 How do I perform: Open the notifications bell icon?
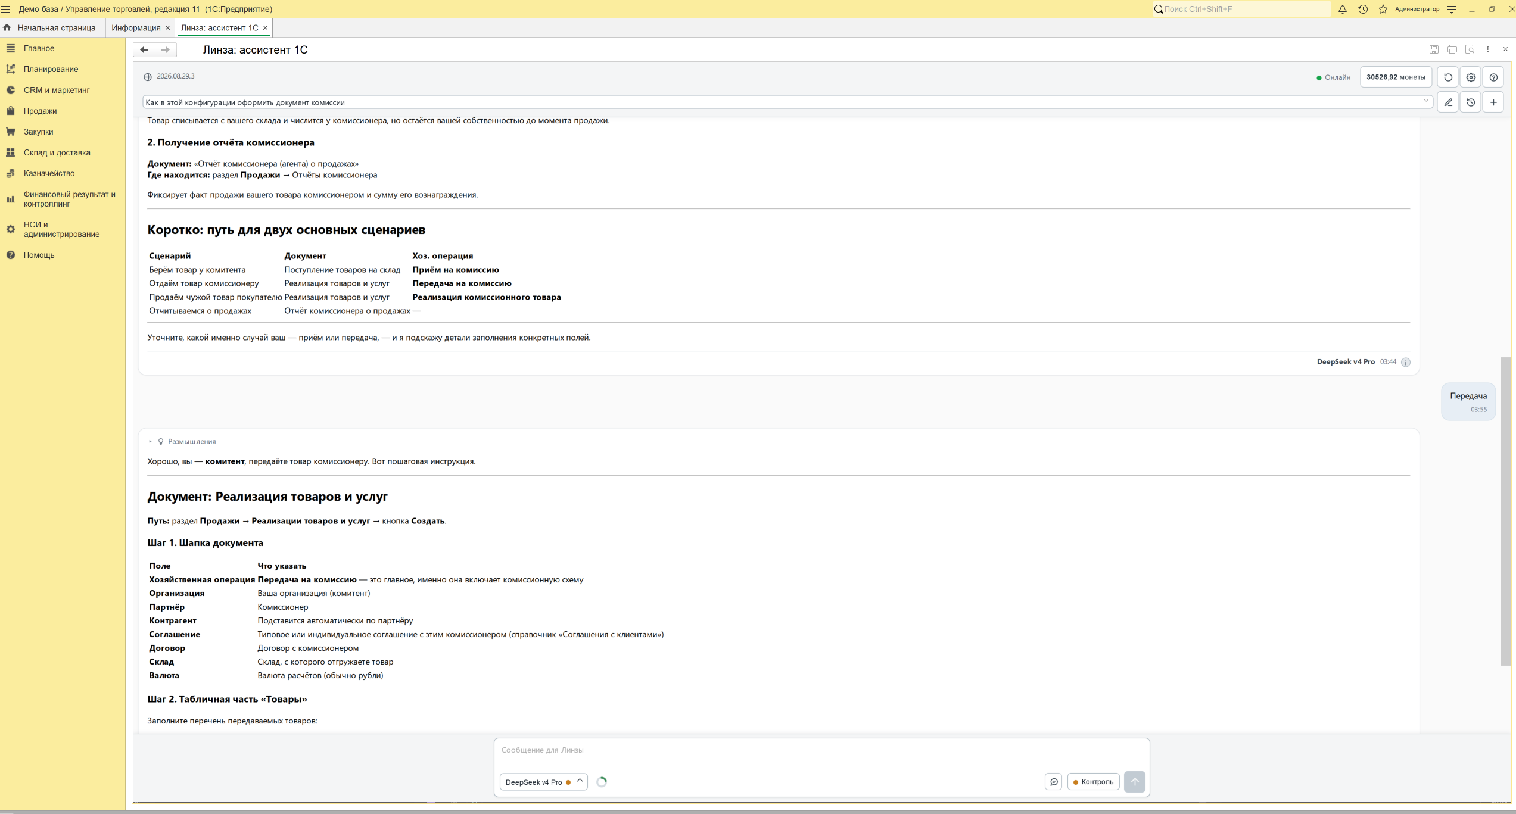click(x=1343, y=9)
